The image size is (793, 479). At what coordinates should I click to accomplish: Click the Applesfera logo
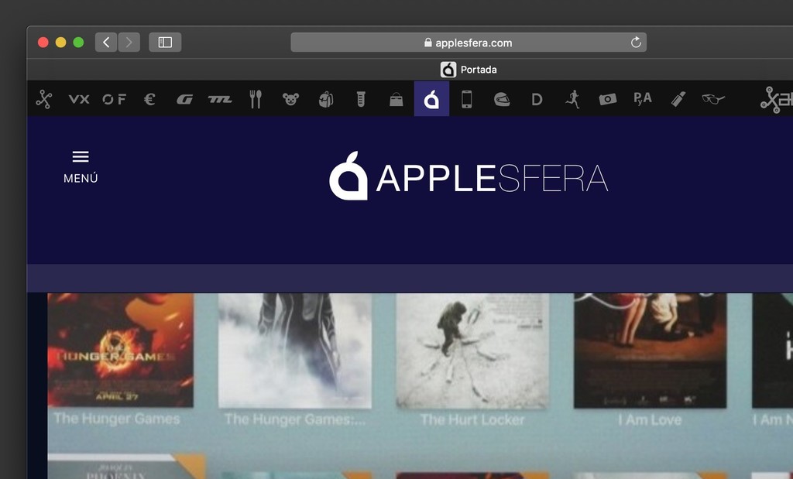(x=469, y=176)
